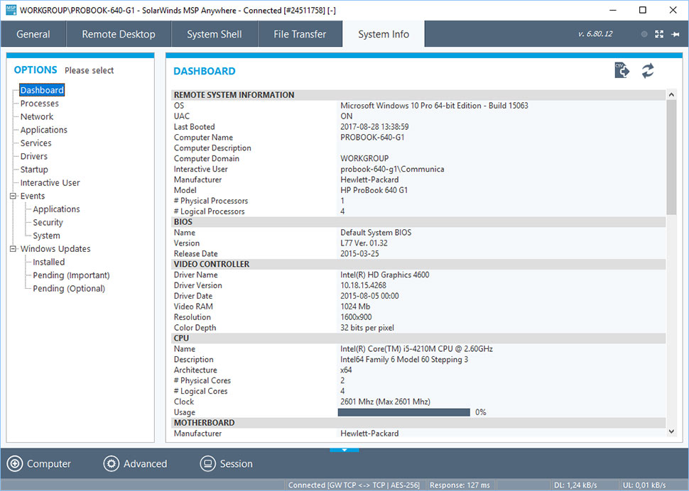
Task: Switch to File Transfer tab
Action: [300, 34]
